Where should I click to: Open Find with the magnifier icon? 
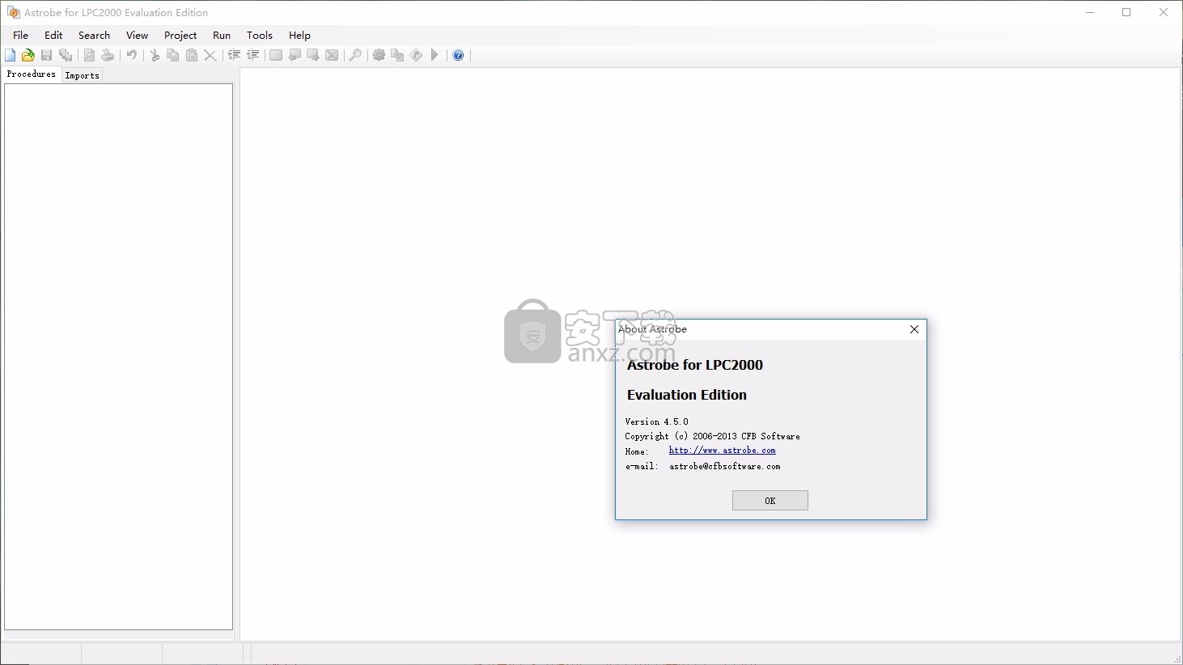point(355,55)
